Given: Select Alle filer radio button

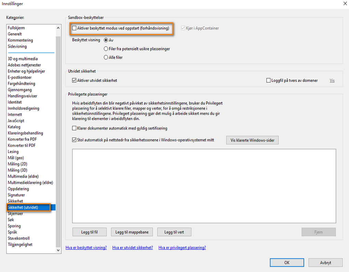Looking at the screenshot, I should (106, 57).
